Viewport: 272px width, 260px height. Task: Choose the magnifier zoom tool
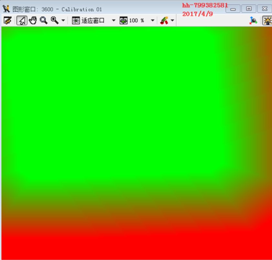tap(44, 20)
